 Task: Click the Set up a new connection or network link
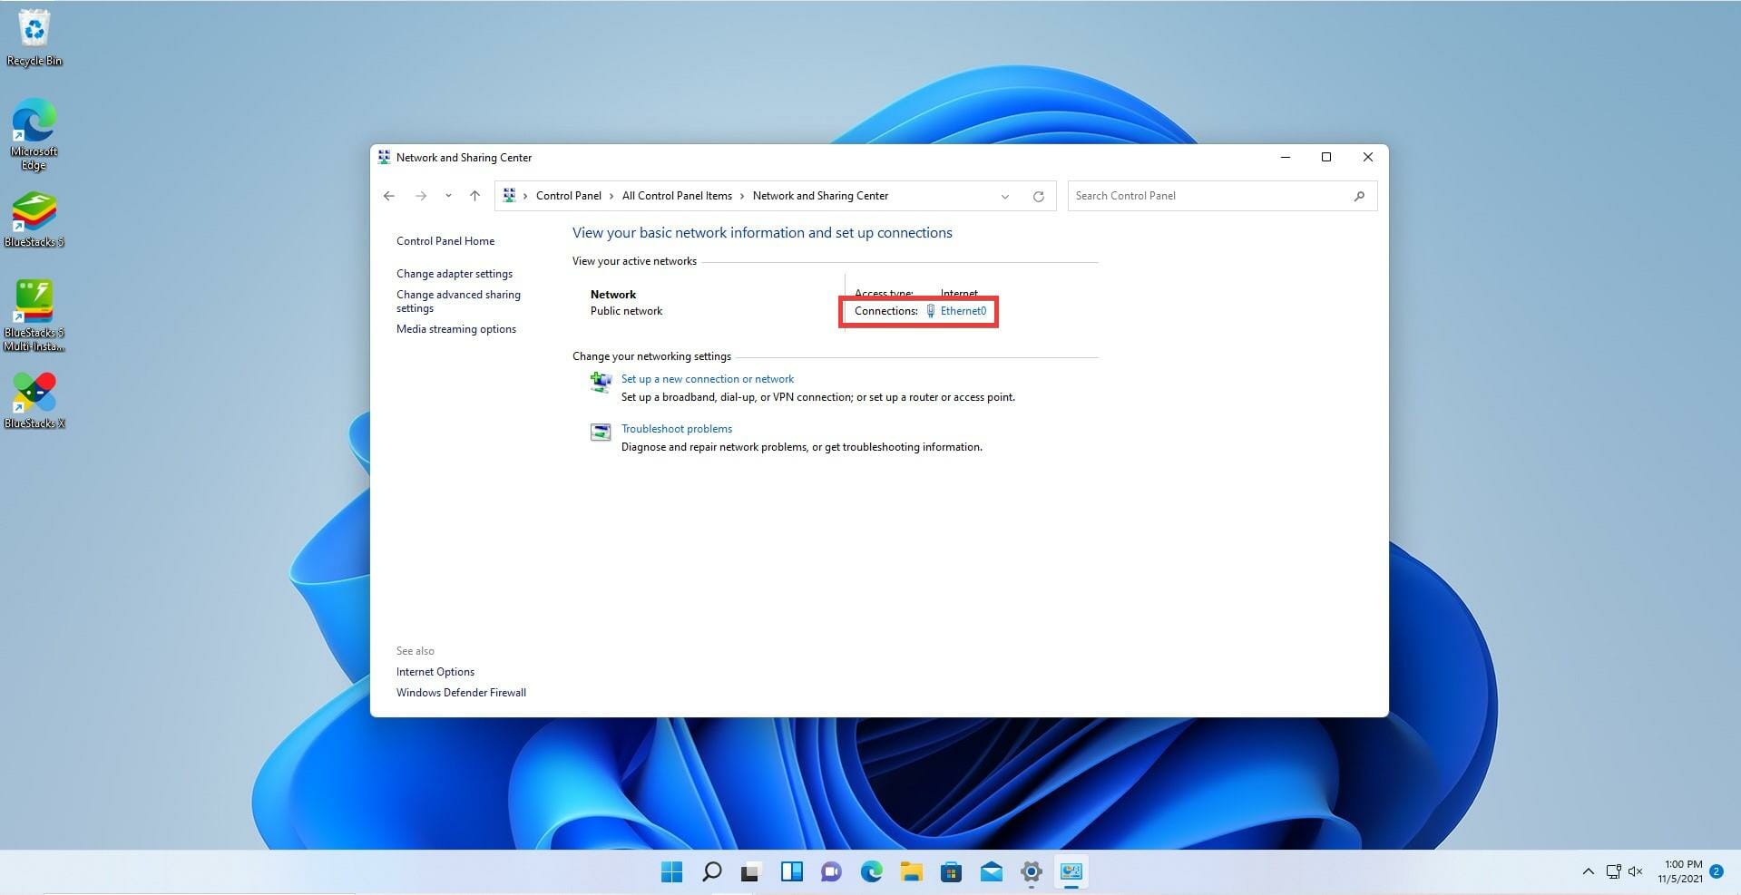(708, 379)
